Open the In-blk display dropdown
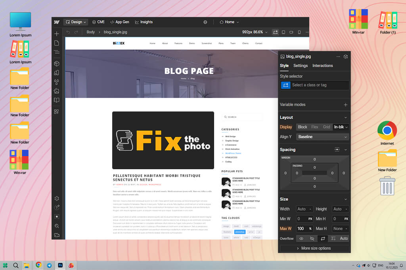The width and height of the screenshot is (406, 270). tap(341, 127)
